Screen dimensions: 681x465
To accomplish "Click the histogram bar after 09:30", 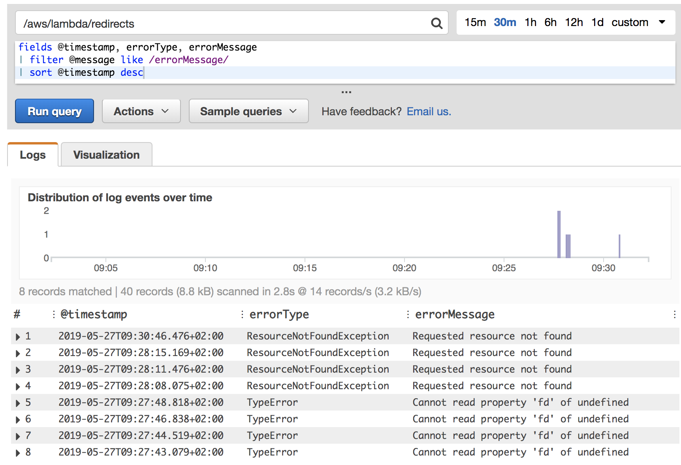I will 619,246.
